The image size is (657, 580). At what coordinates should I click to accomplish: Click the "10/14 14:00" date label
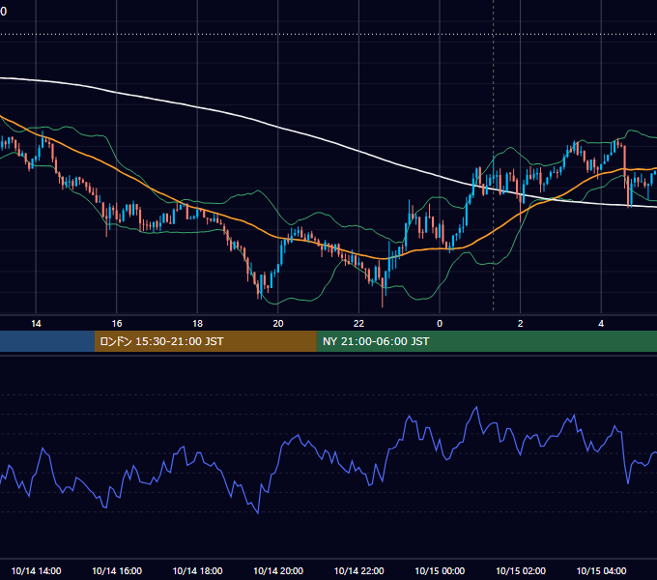[x=36, y=570]
